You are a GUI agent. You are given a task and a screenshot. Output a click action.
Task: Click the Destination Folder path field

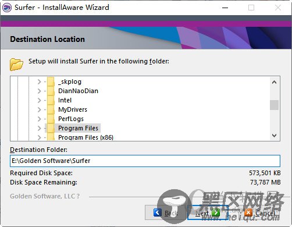pyautogui.click(x=145, y=161)
